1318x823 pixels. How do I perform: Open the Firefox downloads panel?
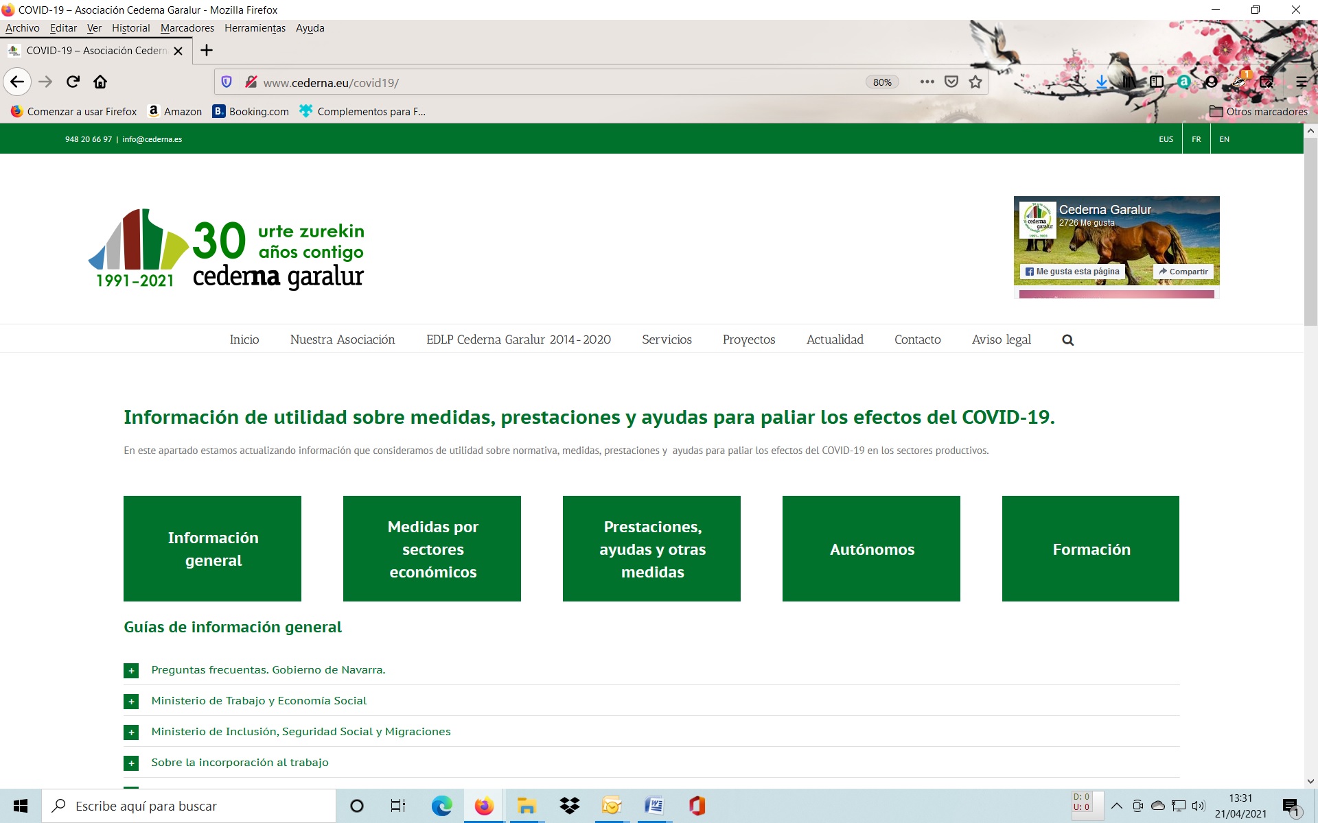(x=1101, y=82)
